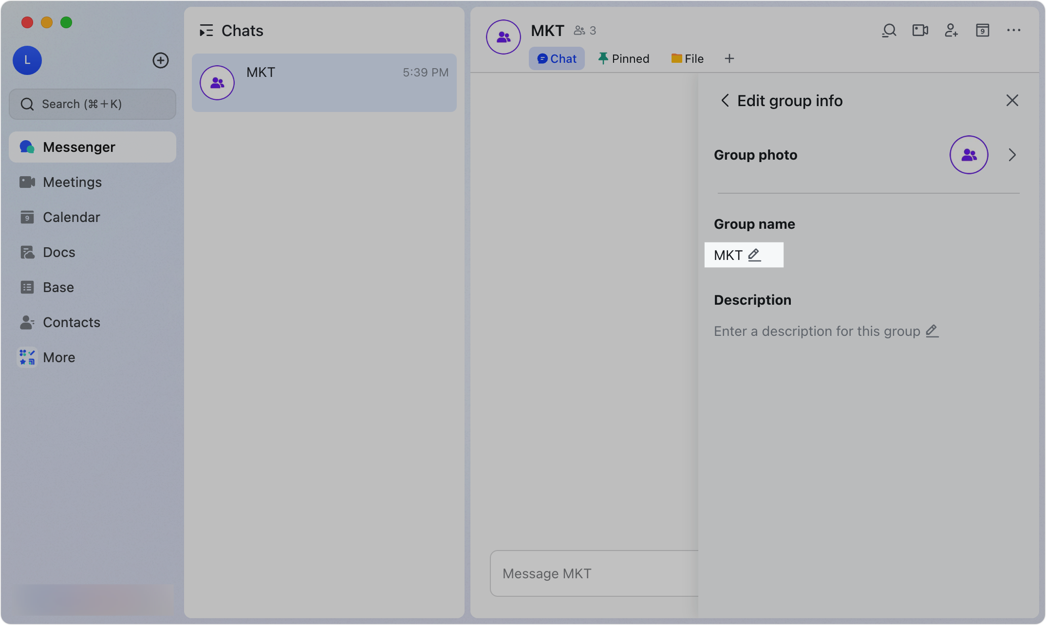Viewport: 1046px width, 625px height.
Task: Open the group calendar icon in header
Action: (x=982, y=31)
